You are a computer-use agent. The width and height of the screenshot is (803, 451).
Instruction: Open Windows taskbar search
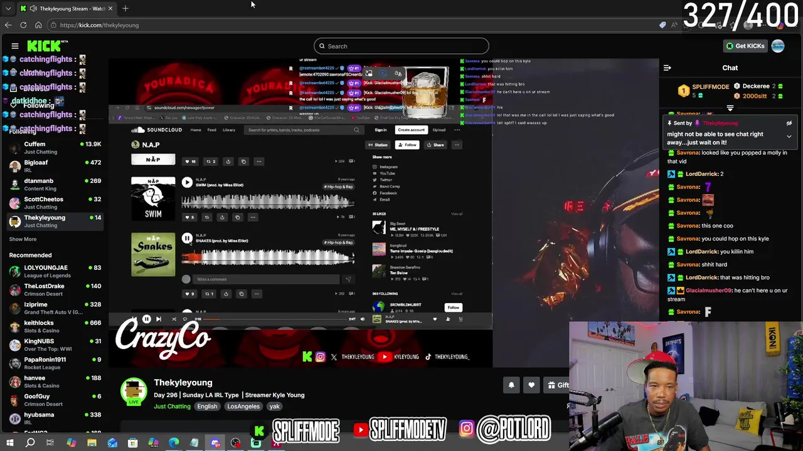(x=30, y=443)
